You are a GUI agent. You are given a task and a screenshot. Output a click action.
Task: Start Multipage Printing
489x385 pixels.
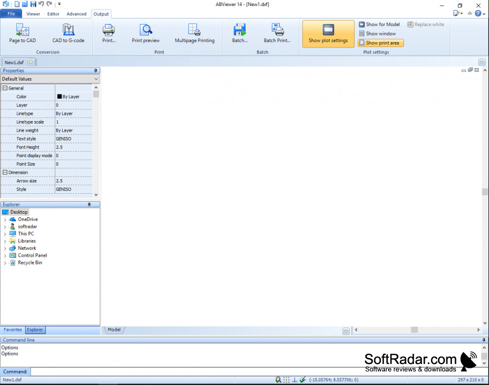tap(194, 33)
